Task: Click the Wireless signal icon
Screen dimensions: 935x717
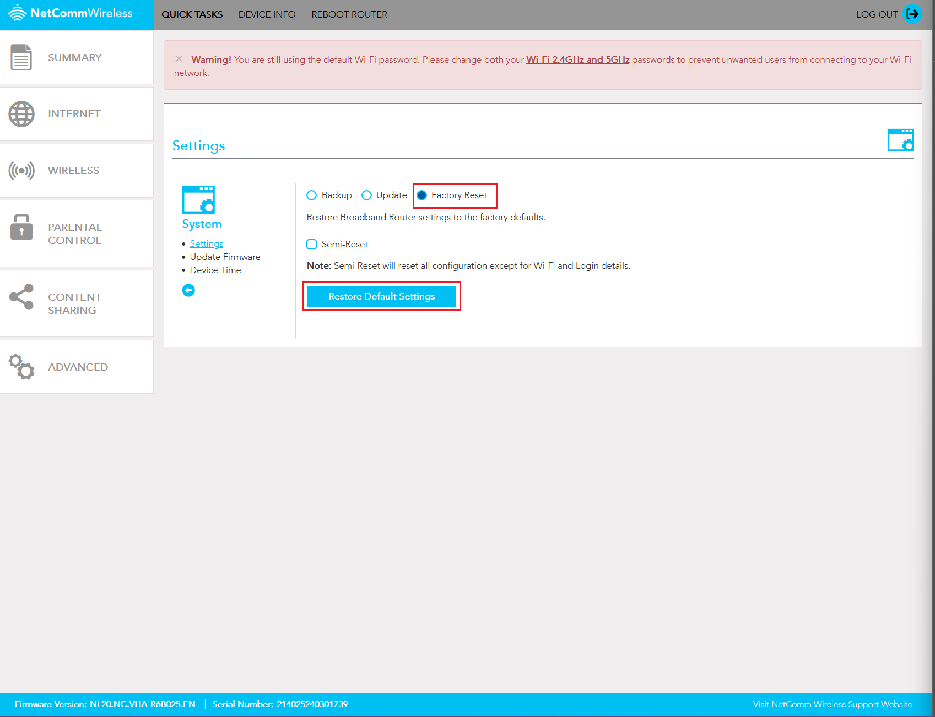Action: click(x=21, y=170)
